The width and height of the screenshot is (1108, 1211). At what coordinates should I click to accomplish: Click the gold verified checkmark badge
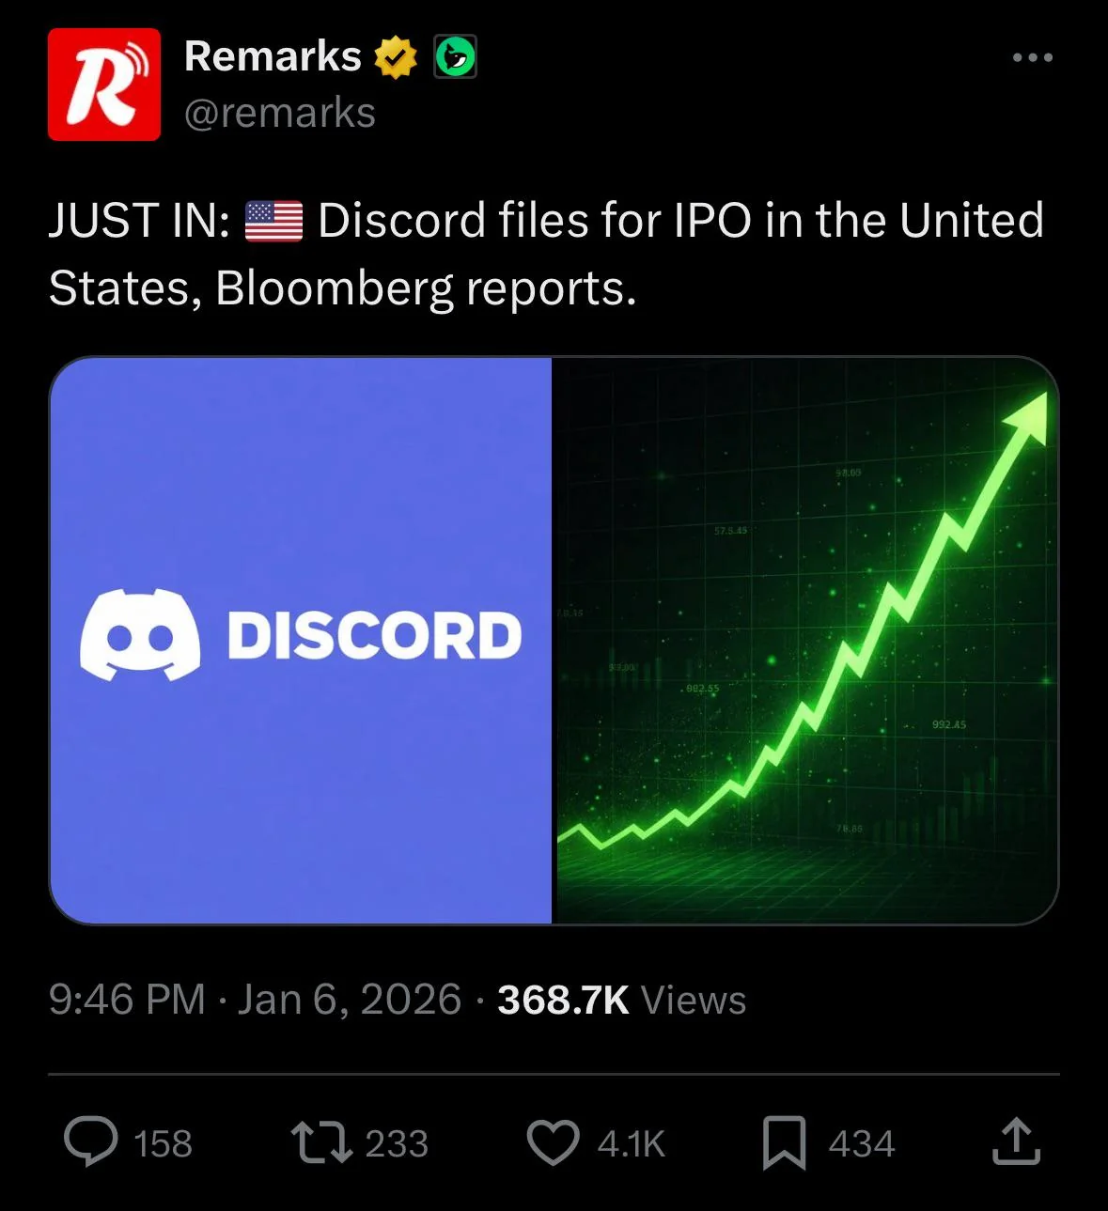click(x=396, y=57)
